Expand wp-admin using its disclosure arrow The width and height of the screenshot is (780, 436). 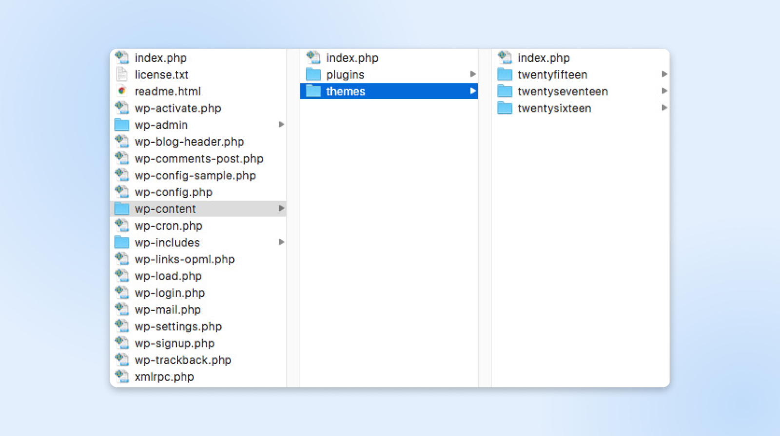coord(281,125)
